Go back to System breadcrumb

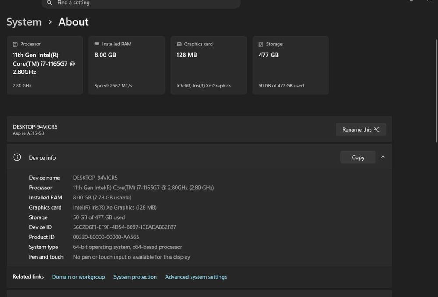(x=24, y=22)
